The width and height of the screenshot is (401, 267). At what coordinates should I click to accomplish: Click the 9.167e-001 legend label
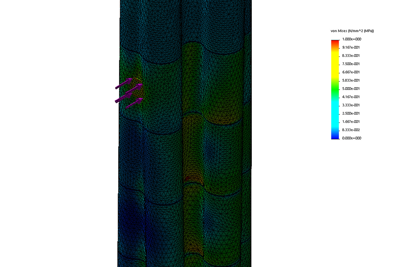coord(351,47)
